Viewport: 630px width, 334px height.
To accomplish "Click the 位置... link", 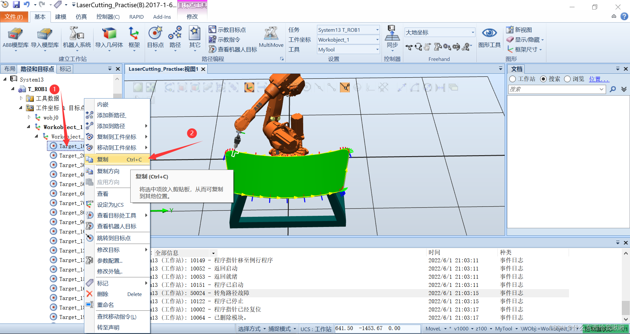I will (599, 79).
